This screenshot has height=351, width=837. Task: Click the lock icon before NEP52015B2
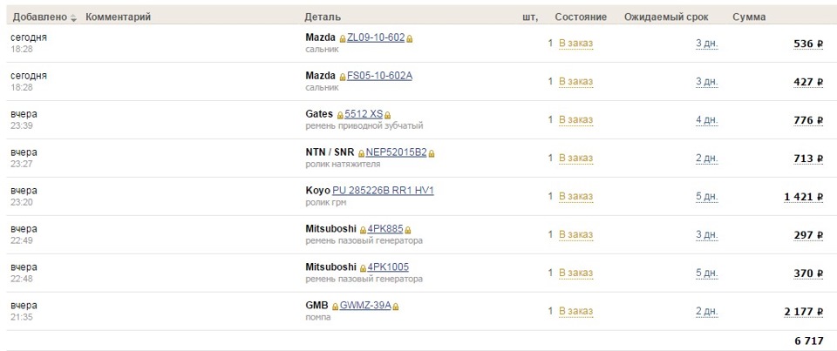click(x=361, y=153)
